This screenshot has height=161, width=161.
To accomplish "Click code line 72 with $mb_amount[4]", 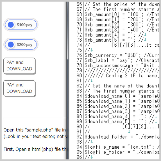I will pyautogui.click(x=115, y=35).
